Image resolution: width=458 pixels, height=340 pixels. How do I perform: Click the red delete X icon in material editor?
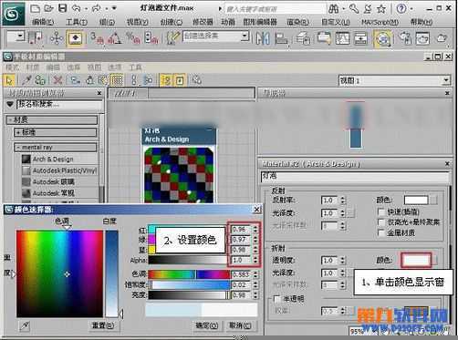[x=57, y=80]
